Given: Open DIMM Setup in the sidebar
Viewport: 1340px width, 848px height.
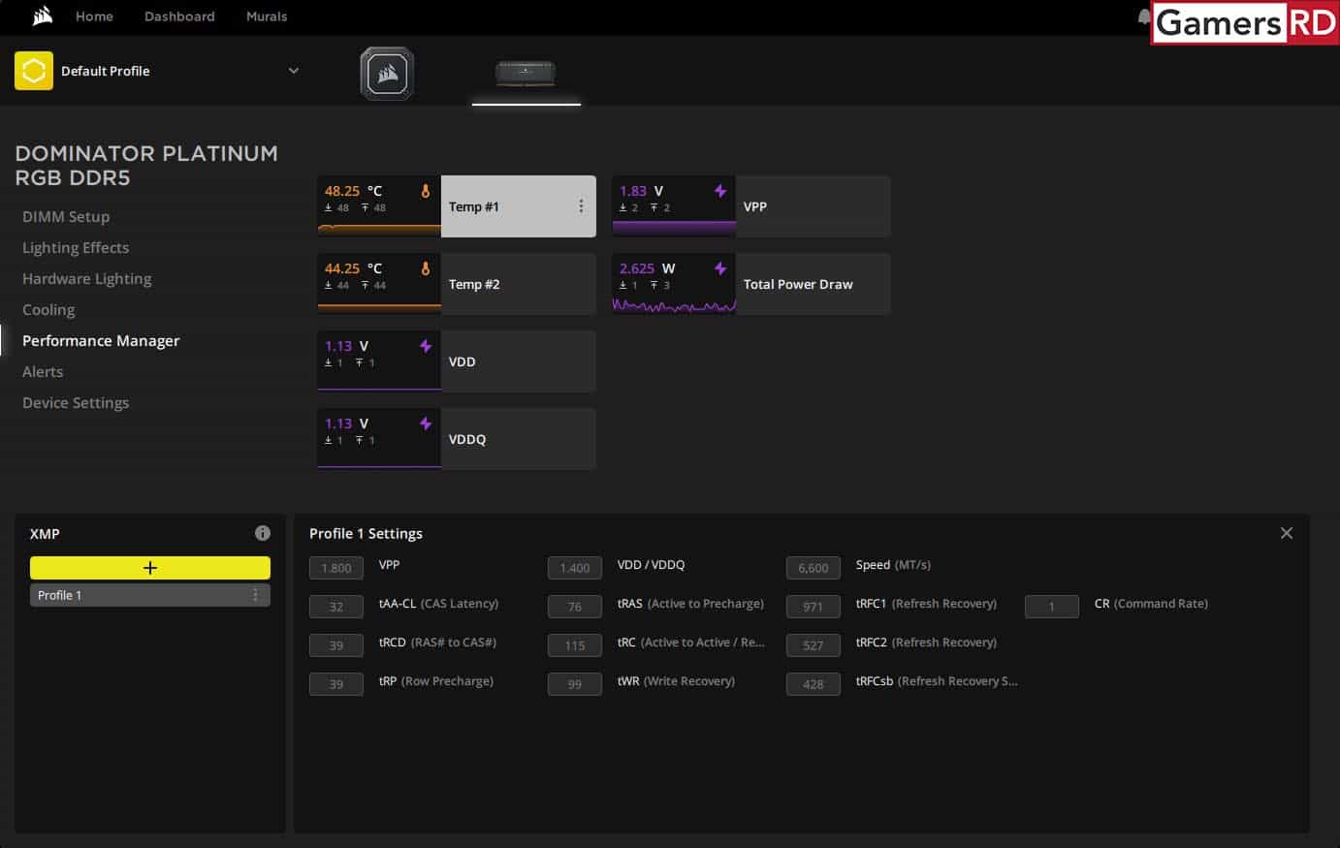Looking at the screenshot, I should click(x=66, y=216).
